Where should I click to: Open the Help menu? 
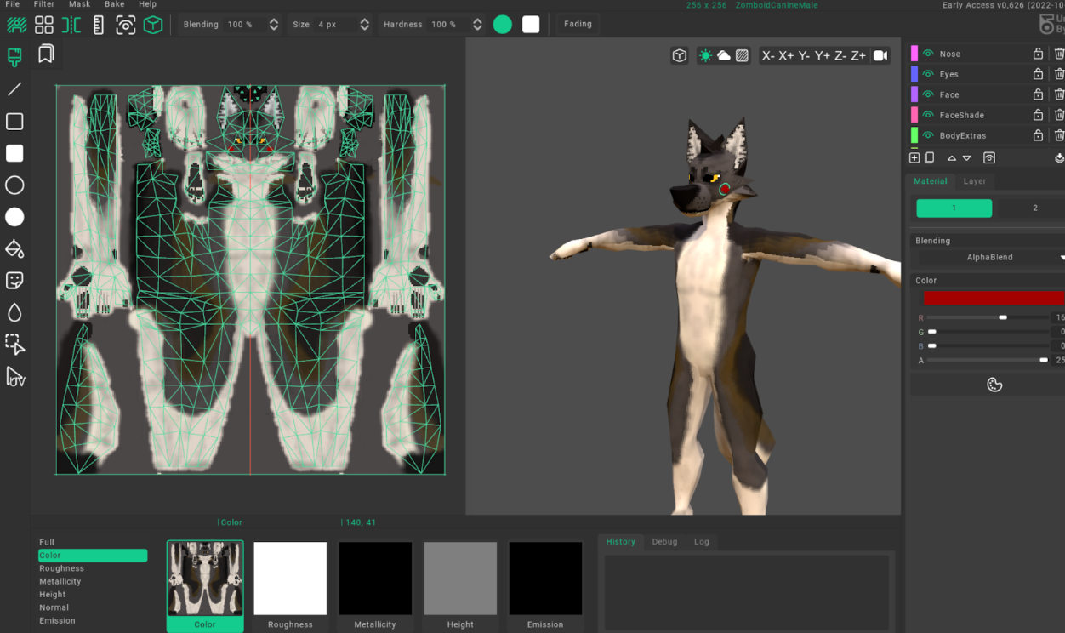[147, 4]
